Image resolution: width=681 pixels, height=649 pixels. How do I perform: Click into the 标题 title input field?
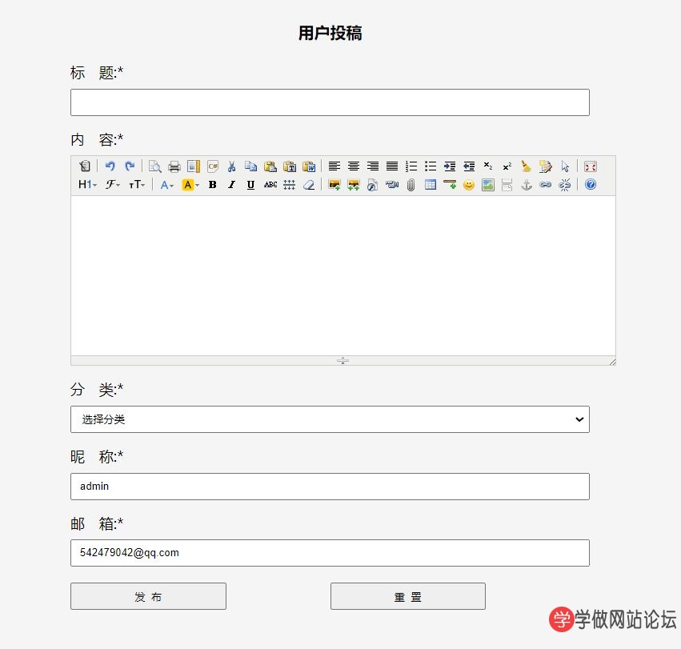330,102
